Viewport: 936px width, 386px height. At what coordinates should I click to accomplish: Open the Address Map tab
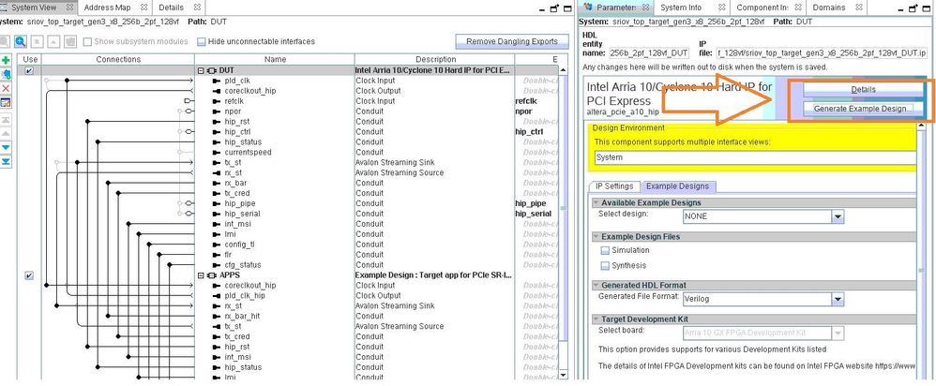[105, 7]
